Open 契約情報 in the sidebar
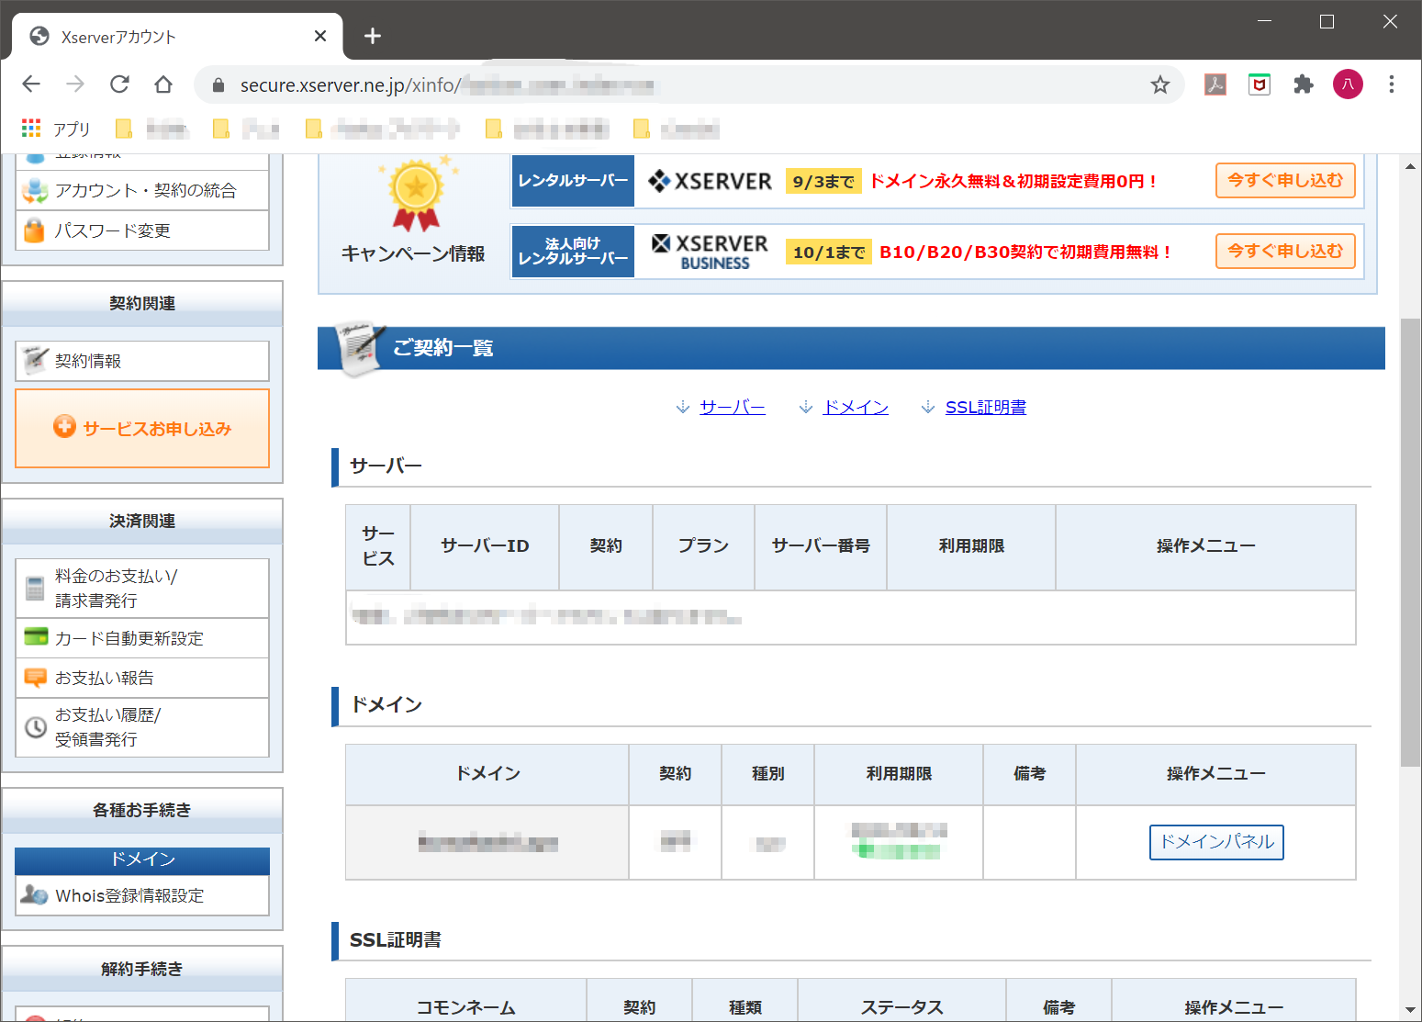Screen dimensions: 1422x1022 142,361
